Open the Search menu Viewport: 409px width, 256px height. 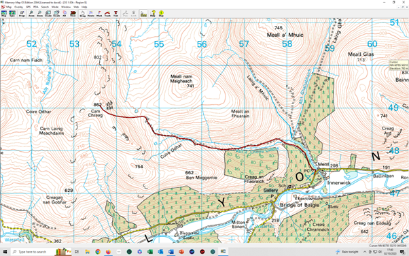pos(45,7)
